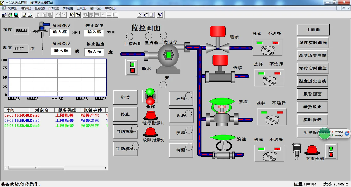Click the 启动温度 输入框 input field
The image size is (351, 187).
tap(61, 51)
